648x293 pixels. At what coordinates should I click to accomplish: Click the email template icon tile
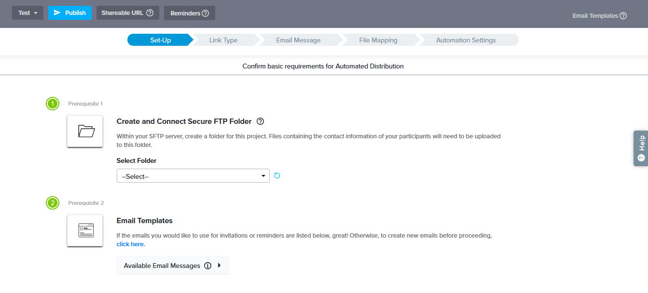(x=85, y=230)
